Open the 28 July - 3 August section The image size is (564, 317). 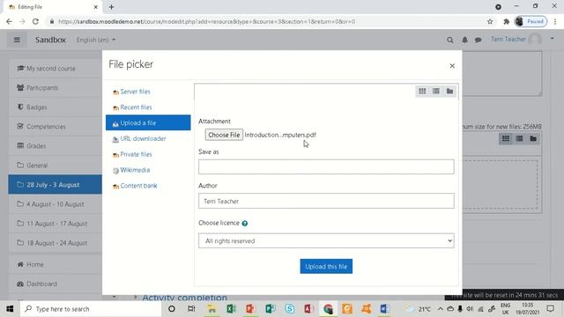56,185
